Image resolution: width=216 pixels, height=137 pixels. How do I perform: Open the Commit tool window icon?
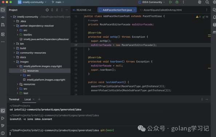[x=3, y=17]
